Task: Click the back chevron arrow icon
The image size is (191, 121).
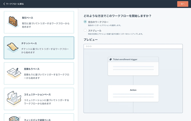Action: click(4, 4)
